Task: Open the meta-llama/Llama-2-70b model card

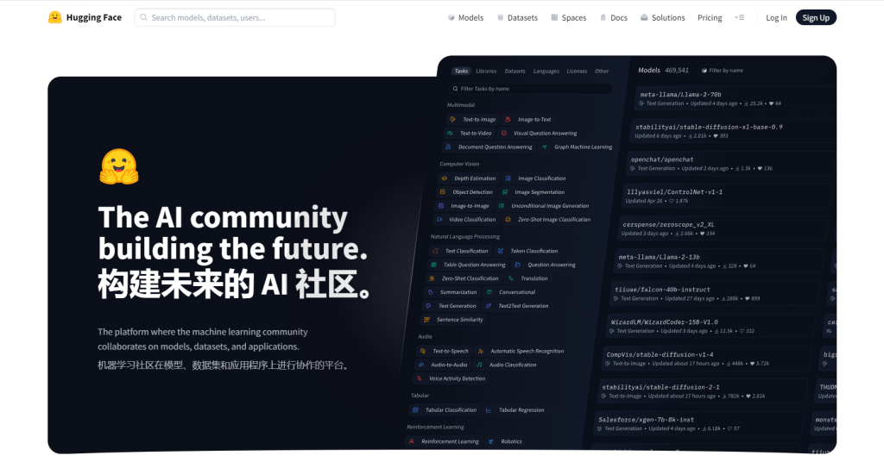Action: click(736, 98)
